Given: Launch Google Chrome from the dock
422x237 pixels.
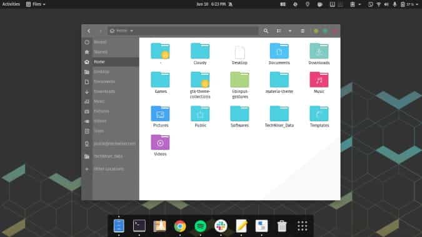Looking at the screenshot, I should tap(180, 226).
